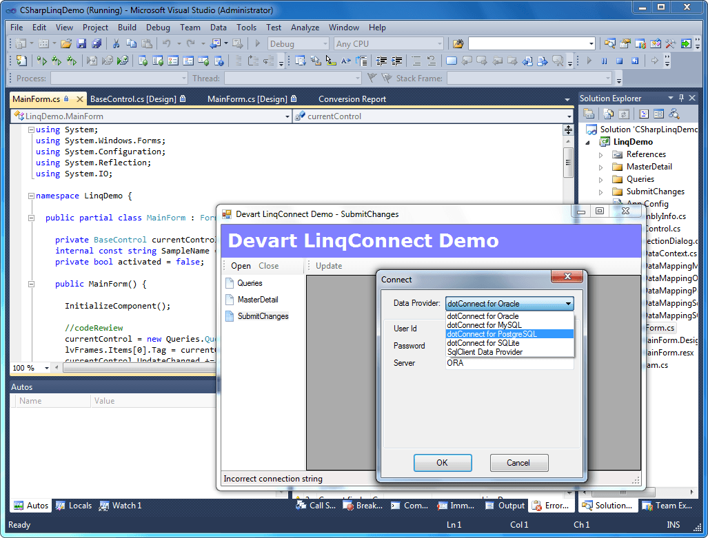708x538 pixels.
Task: Click the Find in Files binoculars icon
Action: [x=458, y=44]
